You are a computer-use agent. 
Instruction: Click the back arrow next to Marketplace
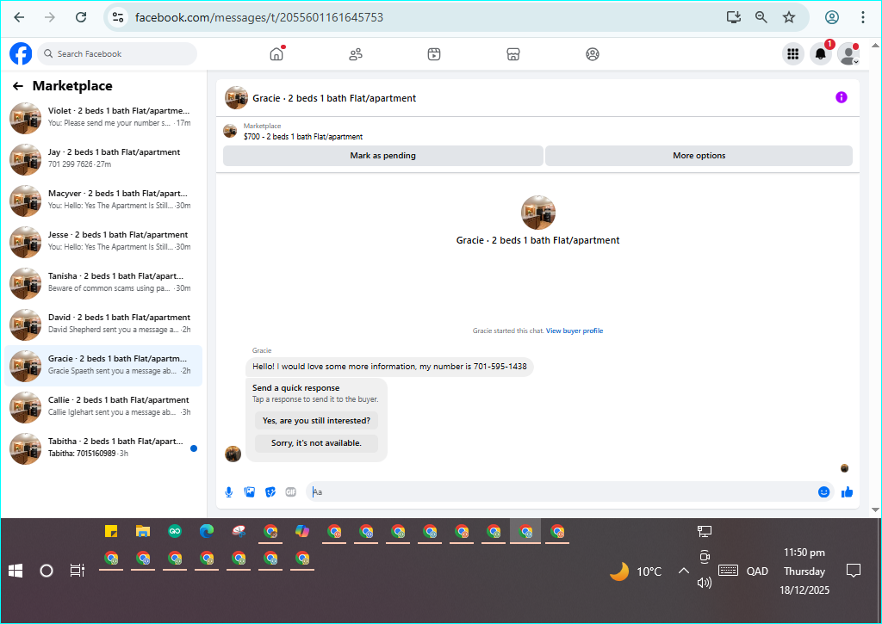[18, 86]
